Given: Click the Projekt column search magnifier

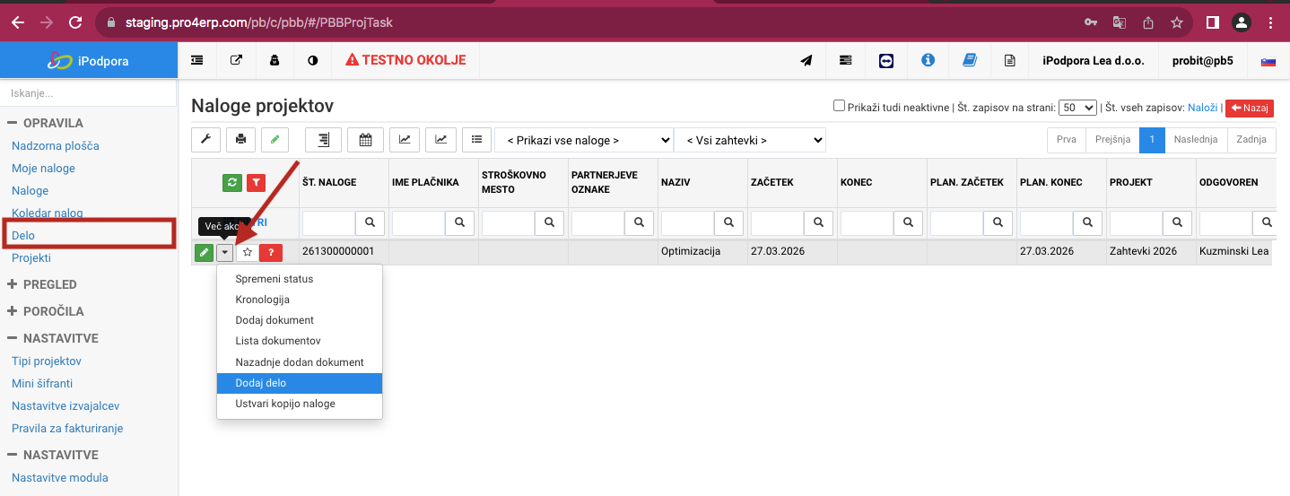Looking at the screenshot, I should pos(1177,222).
